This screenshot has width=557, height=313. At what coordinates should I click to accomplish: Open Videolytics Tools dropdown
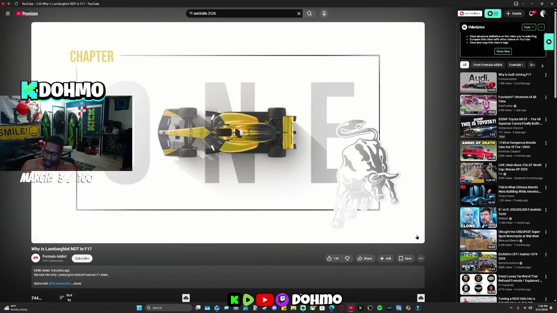pyautogui.click(x=528, y=27)
